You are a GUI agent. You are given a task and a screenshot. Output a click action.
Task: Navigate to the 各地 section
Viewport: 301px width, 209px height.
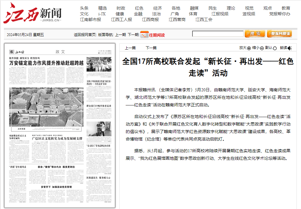tap(176, 8)
